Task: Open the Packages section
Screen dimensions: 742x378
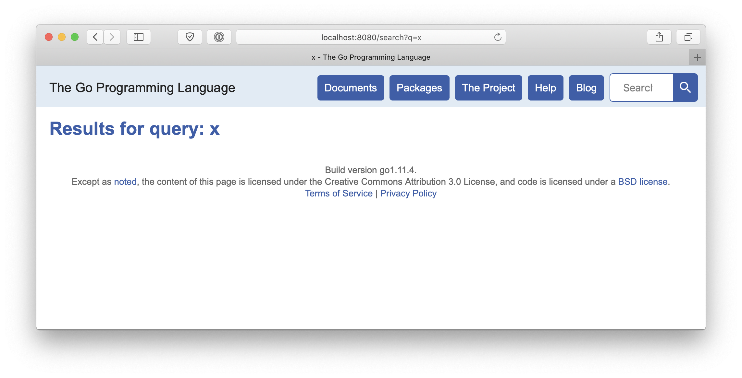Action: click(419, 88)
